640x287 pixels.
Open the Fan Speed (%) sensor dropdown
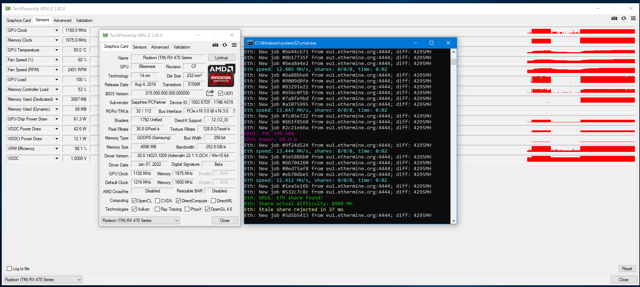57,60
